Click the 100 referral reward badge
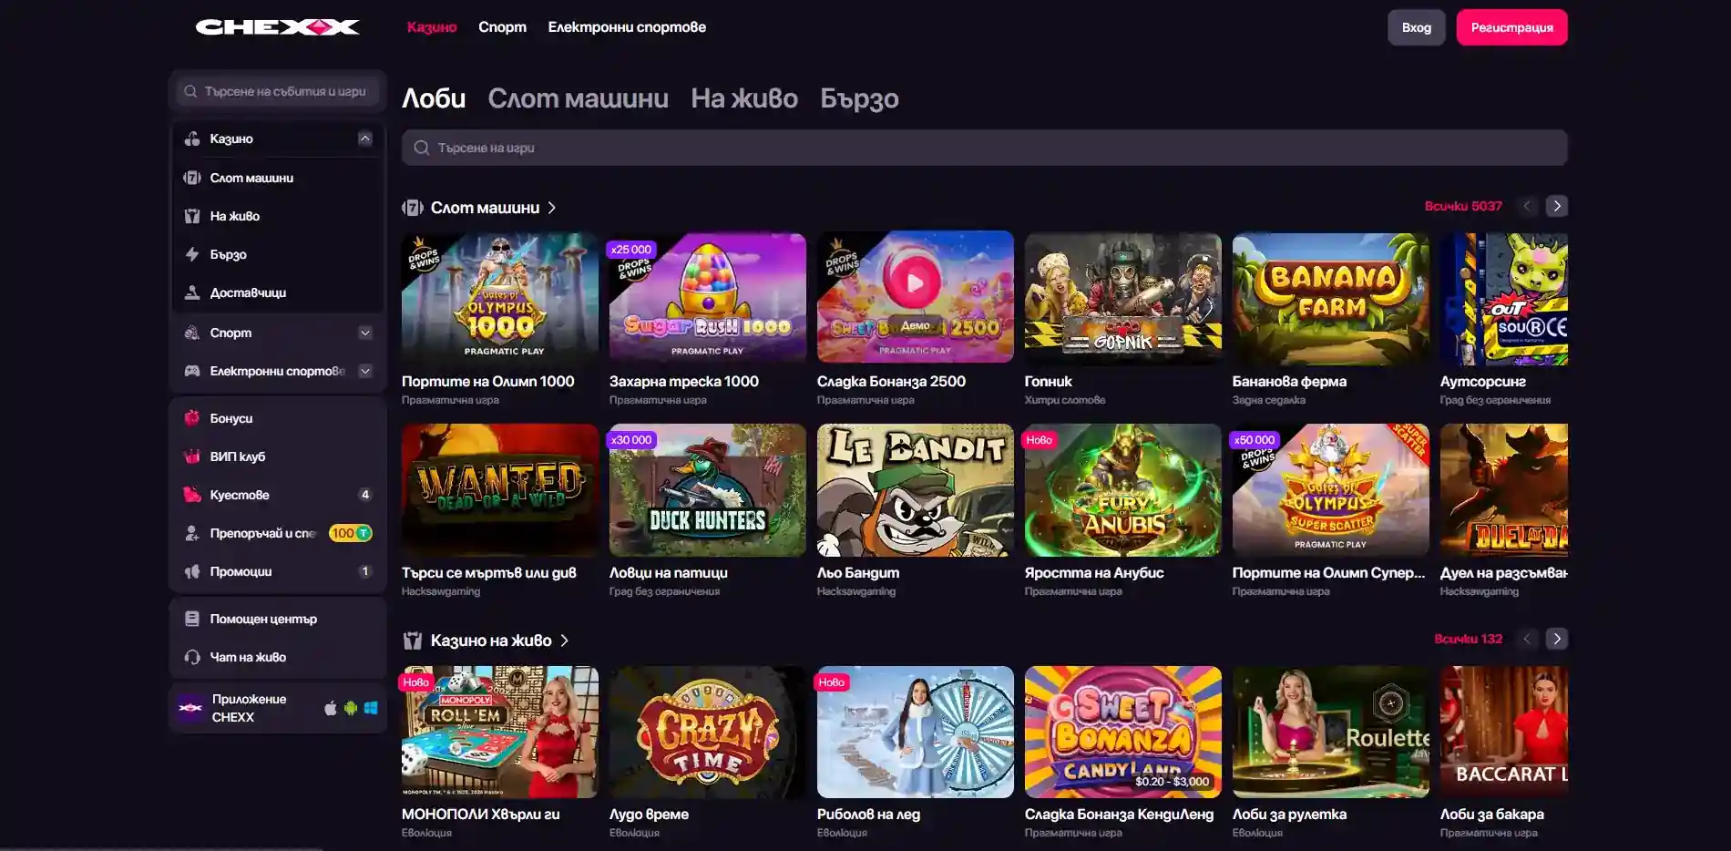The height and width of the screenshot is (851, 1731). (x=351, y=533)
